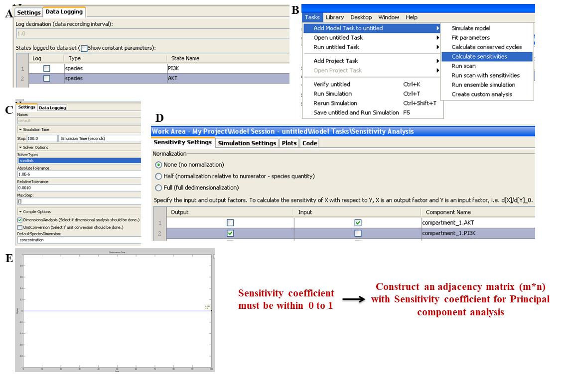Collapse the Compile Options section
This screenshot has width=565, height=376.
click(20, 212)
